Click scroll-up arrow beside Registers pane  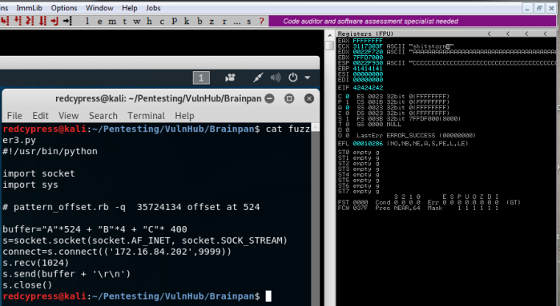(330, 35)
